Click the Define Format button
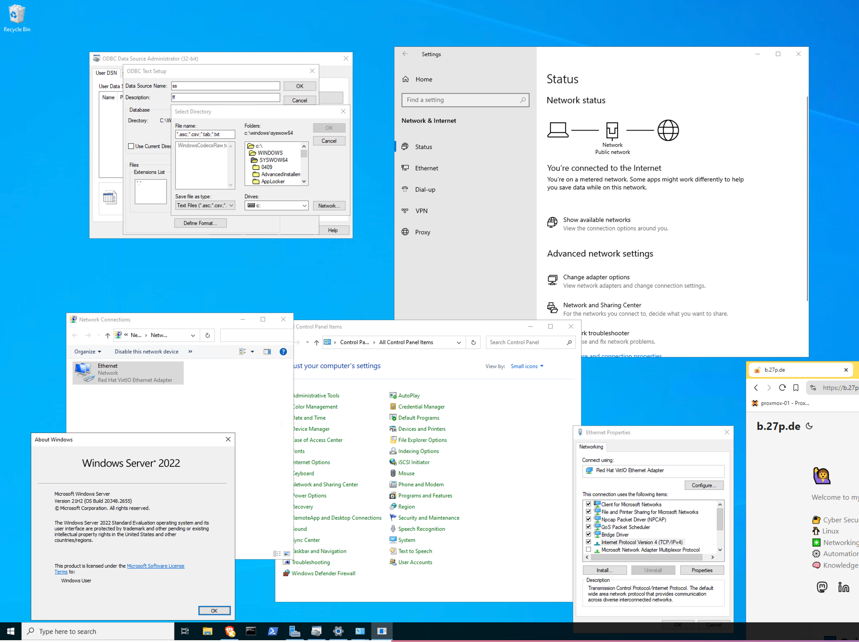 point(200,223)
